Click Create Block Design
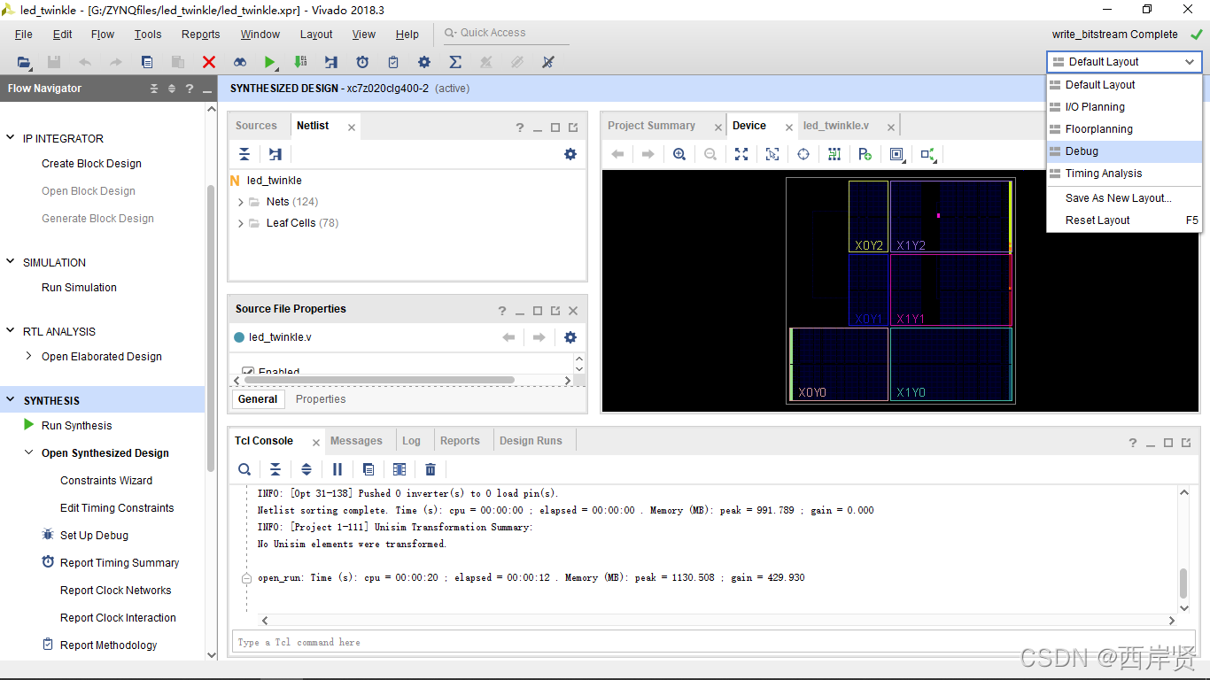This screenshot has width=1210, height=680. pyautogui.click(x=91, y=164)
